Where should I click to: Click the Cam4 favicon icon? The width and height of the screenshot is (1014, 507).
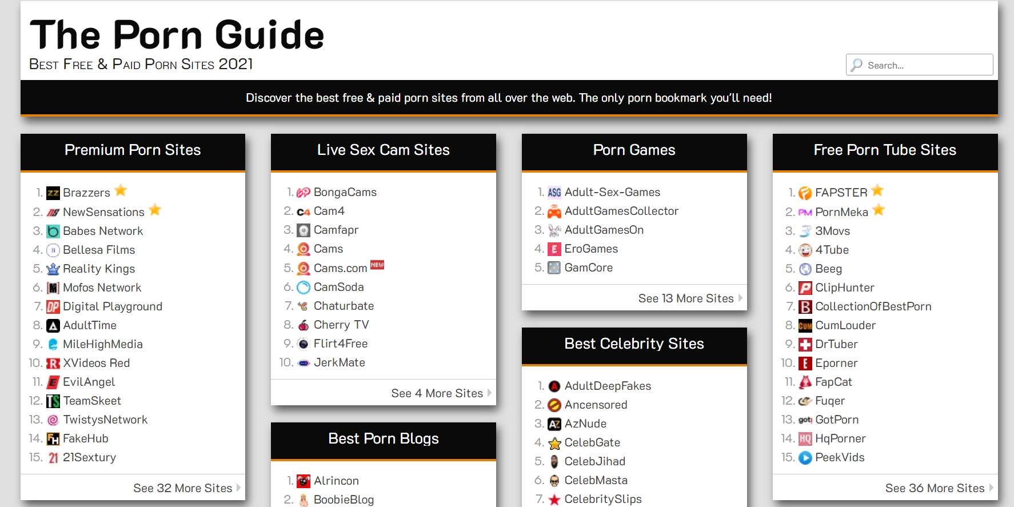pos(304,211)
